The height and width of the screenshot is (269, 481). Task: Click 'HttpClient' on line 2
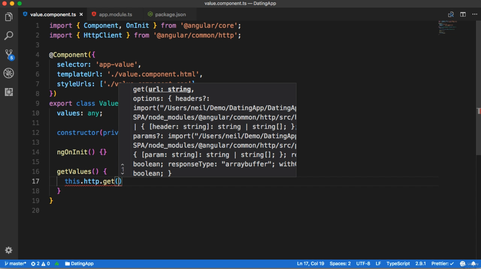coord(103,35)
